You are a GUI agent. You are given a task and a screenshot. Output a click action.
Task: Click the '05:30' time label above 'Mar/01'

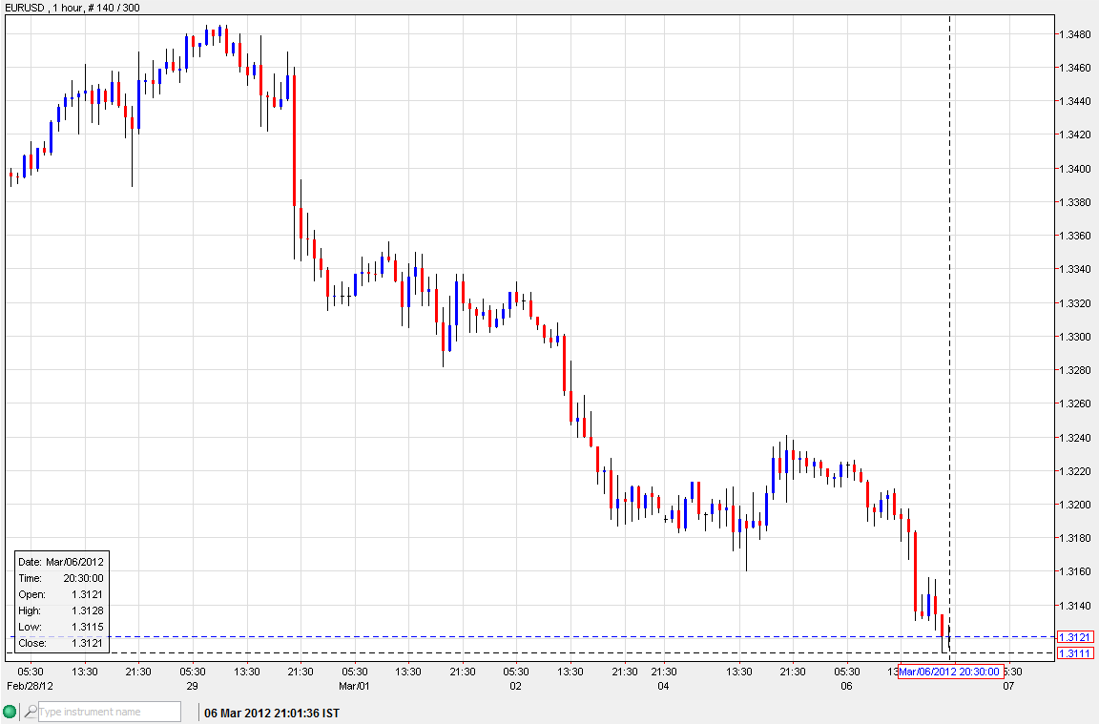pos(355,672)
